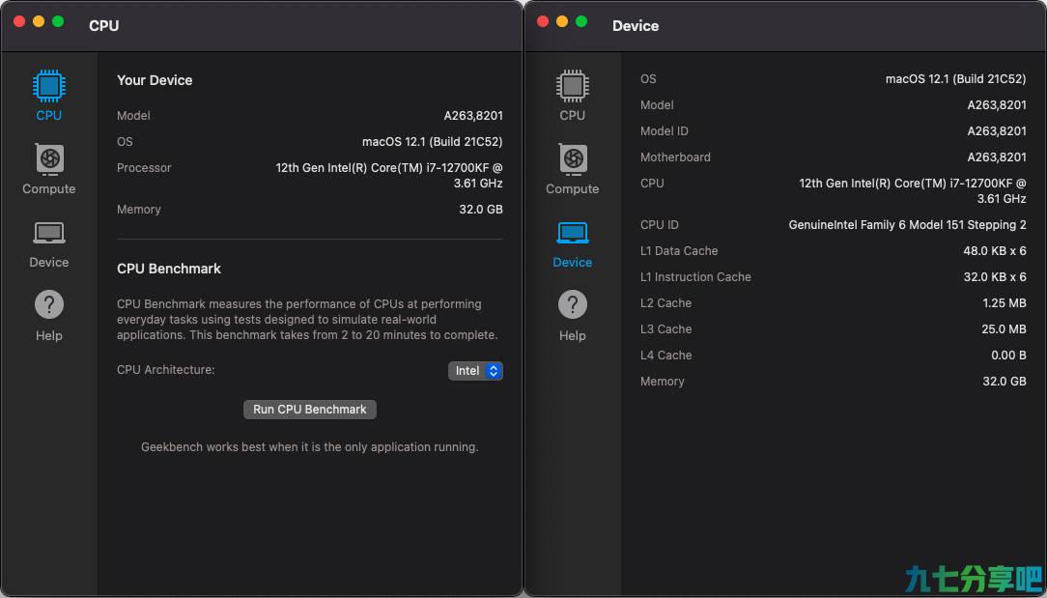Image resolution: width=1047 pixels, height=598 pixels.
Task: Click the L2 Cache value 1.25 MB
Action: 1005,302
